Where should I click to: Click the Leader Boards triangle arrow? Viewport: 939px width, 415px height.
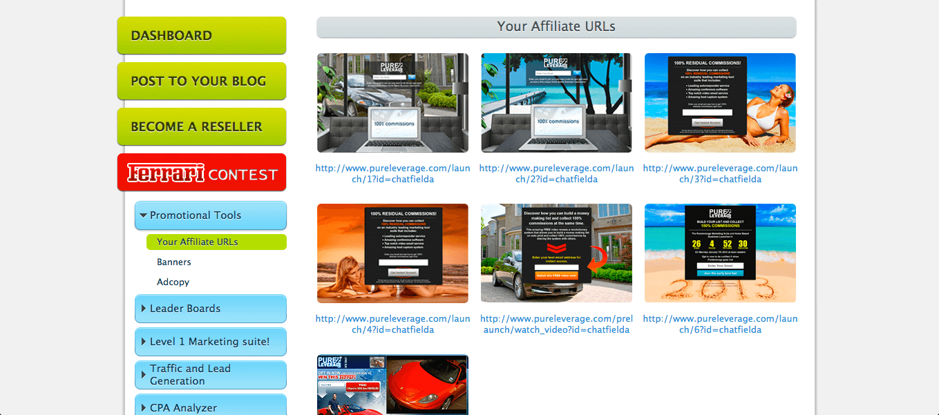[144, 309]
